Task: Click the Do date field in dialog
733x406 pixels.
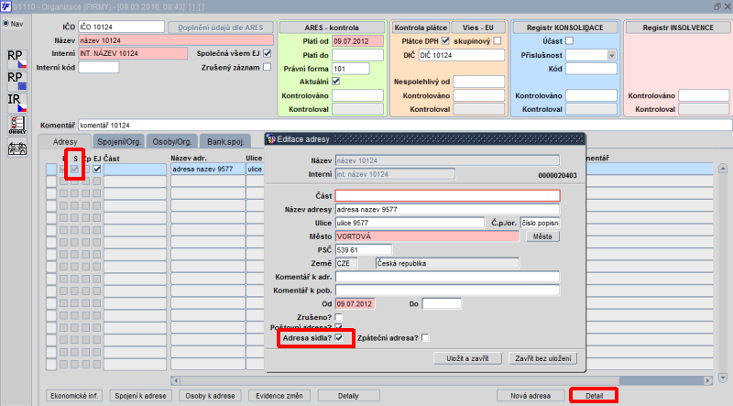Action: 442,303
